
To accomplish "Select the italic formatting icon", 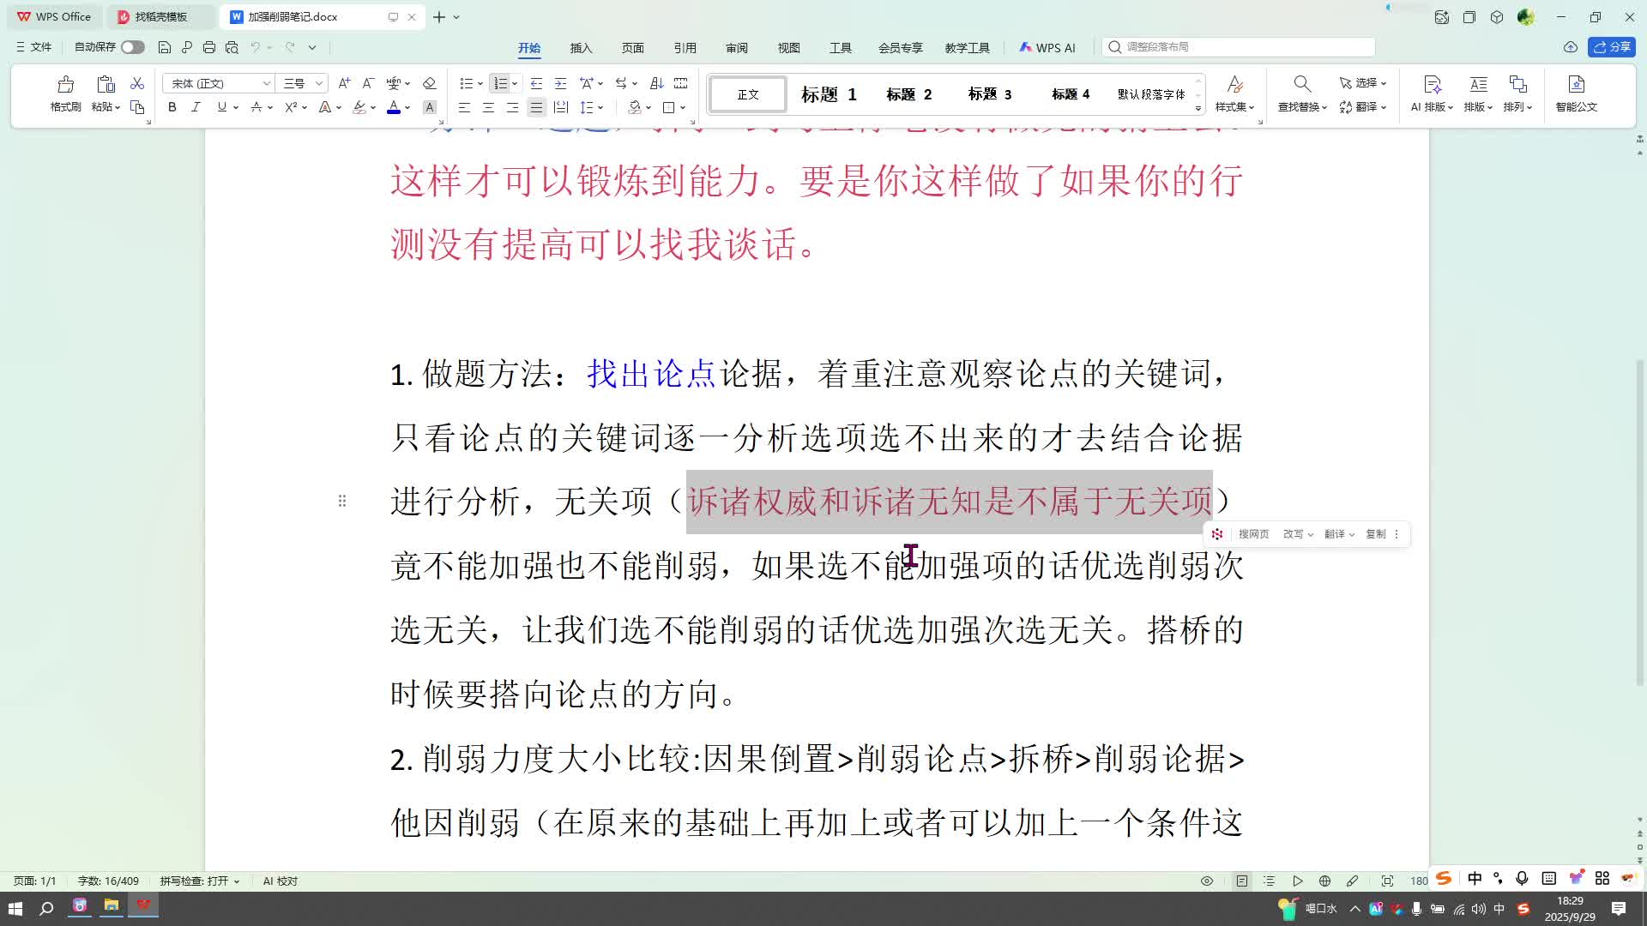I will [196, 107].
